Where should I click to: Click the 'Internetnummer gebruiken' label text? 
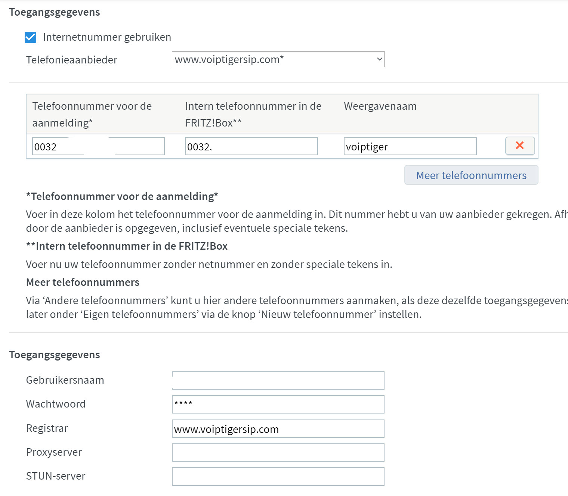tap(107, 37)
